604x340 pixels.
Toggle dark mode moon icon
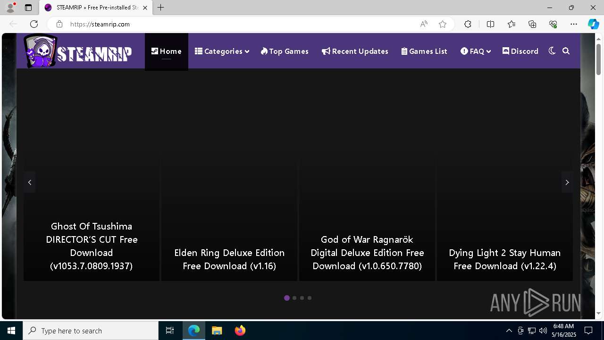click(552, 51)
